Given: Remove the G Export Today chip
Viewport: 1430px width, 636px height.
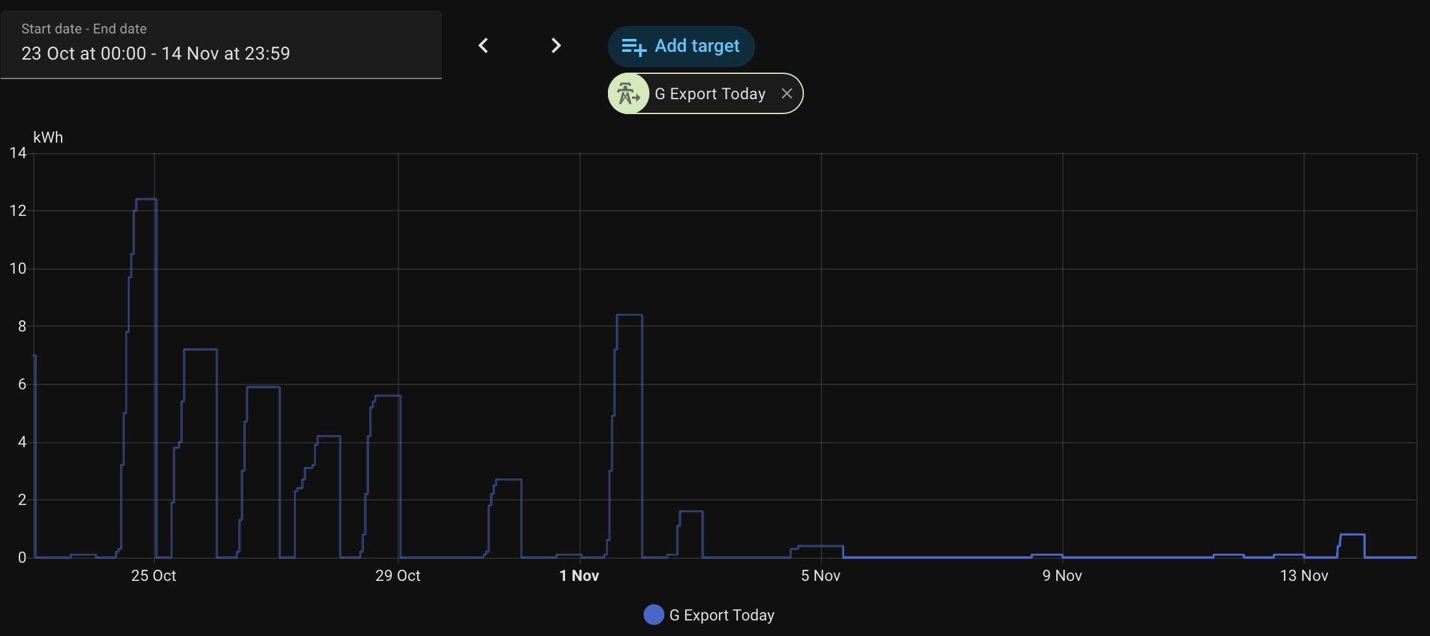Looking at the screenshot, I should (787, 94).
